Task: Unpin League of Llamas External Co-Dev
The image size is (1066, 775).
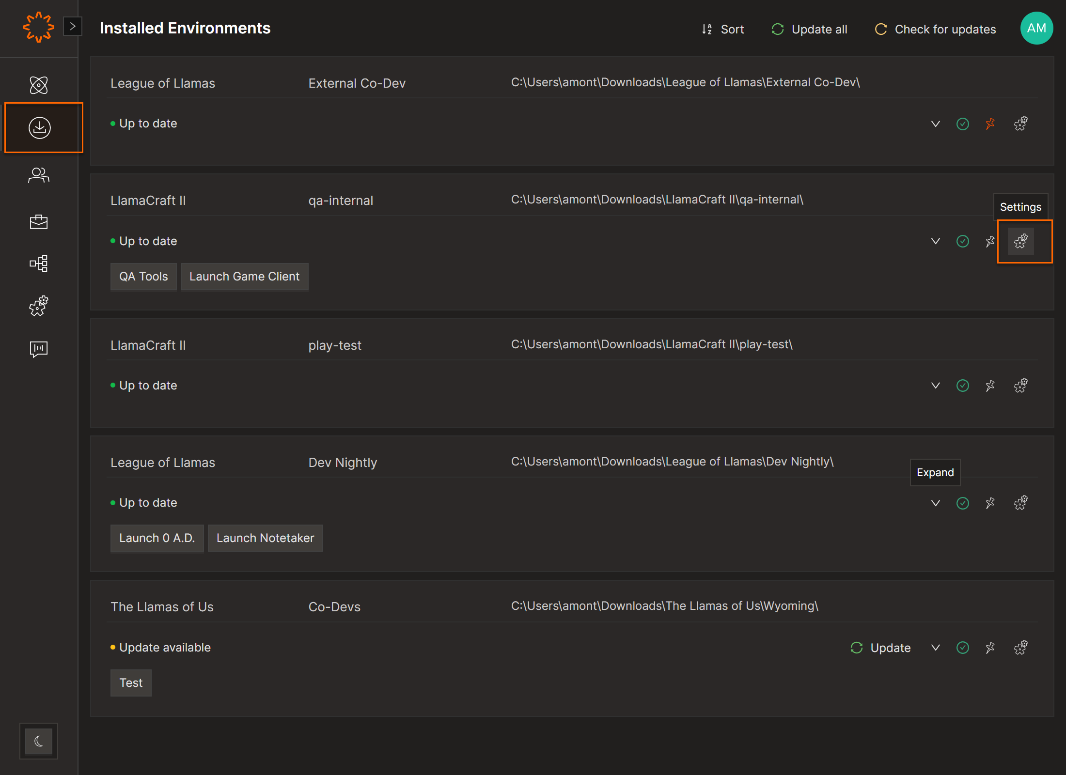Action: coord(990,124)
